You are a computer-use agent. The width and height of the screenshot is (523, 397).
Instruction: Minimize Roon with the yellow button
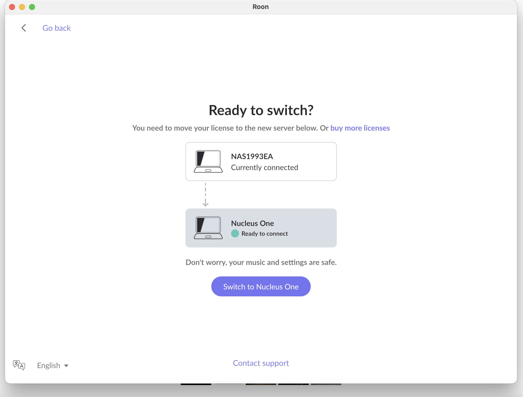pos(22,7)
